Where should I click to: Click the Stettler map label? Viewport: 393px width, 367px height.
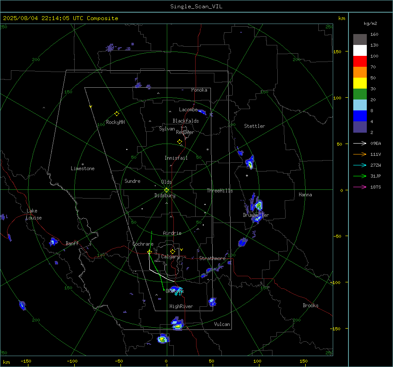tap(255, 126)
